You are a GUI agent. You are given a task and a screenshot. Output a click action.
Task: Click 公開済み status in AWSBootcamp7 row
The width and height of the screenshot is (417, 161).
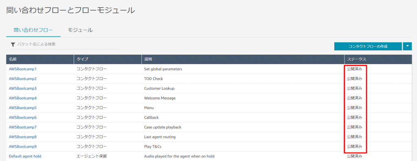tap(355, 127)
